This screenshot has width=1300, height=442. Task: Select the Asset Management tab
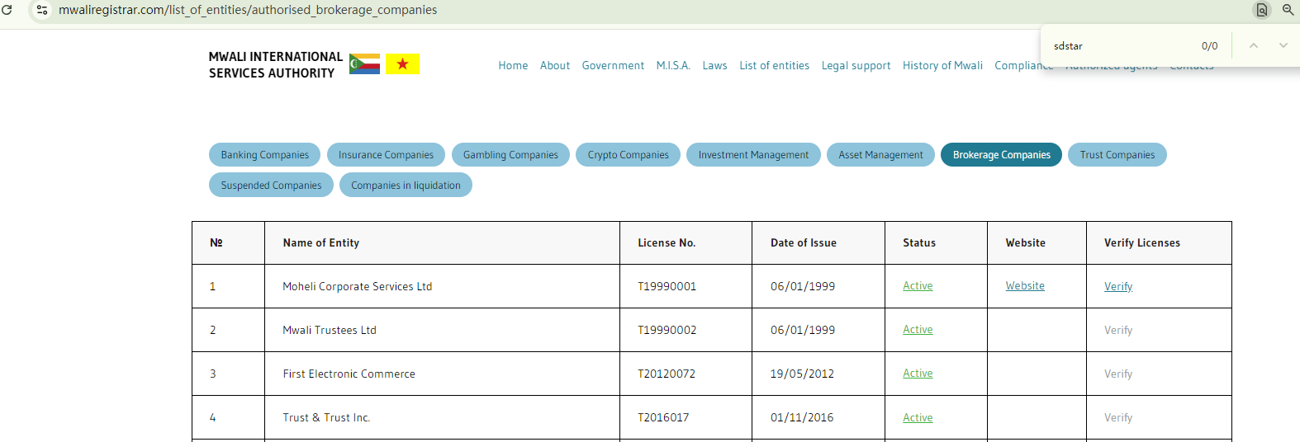[x=880, y=155]
